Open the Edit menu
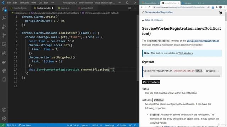Viewport: 227px width, 127px height. pyautogui.click(x=15, y=2)
